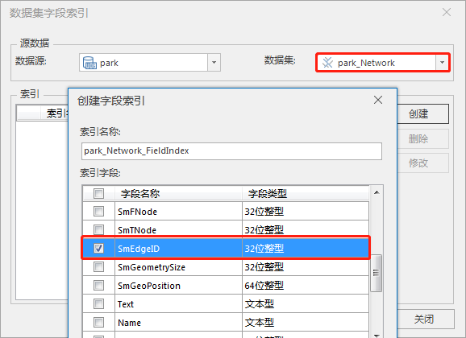
Task: Check the SmFNode field checkbox
Action: point(98,212)
